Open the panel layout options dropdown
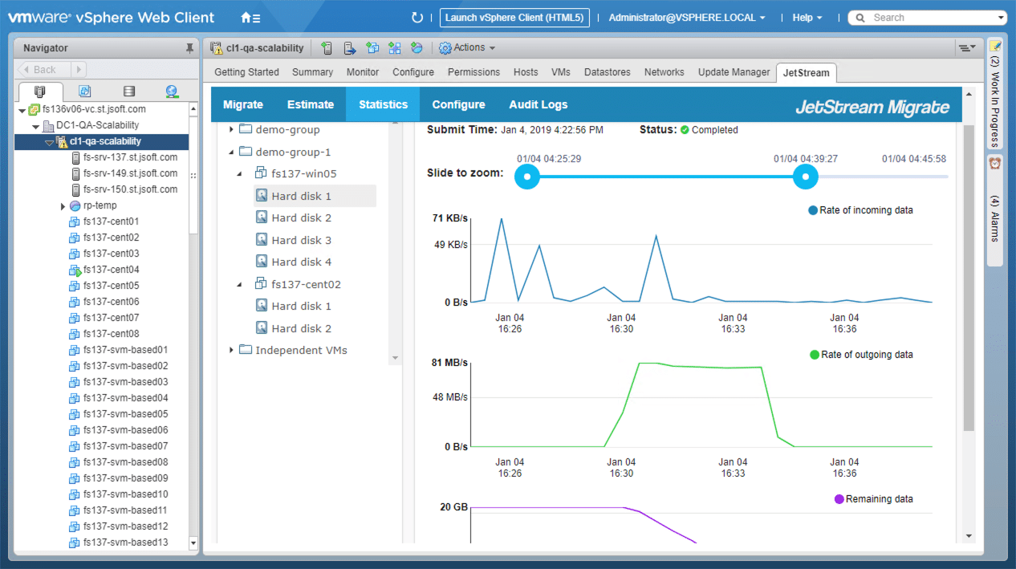This screenshot has width=1016, height=569. (967, 48)
